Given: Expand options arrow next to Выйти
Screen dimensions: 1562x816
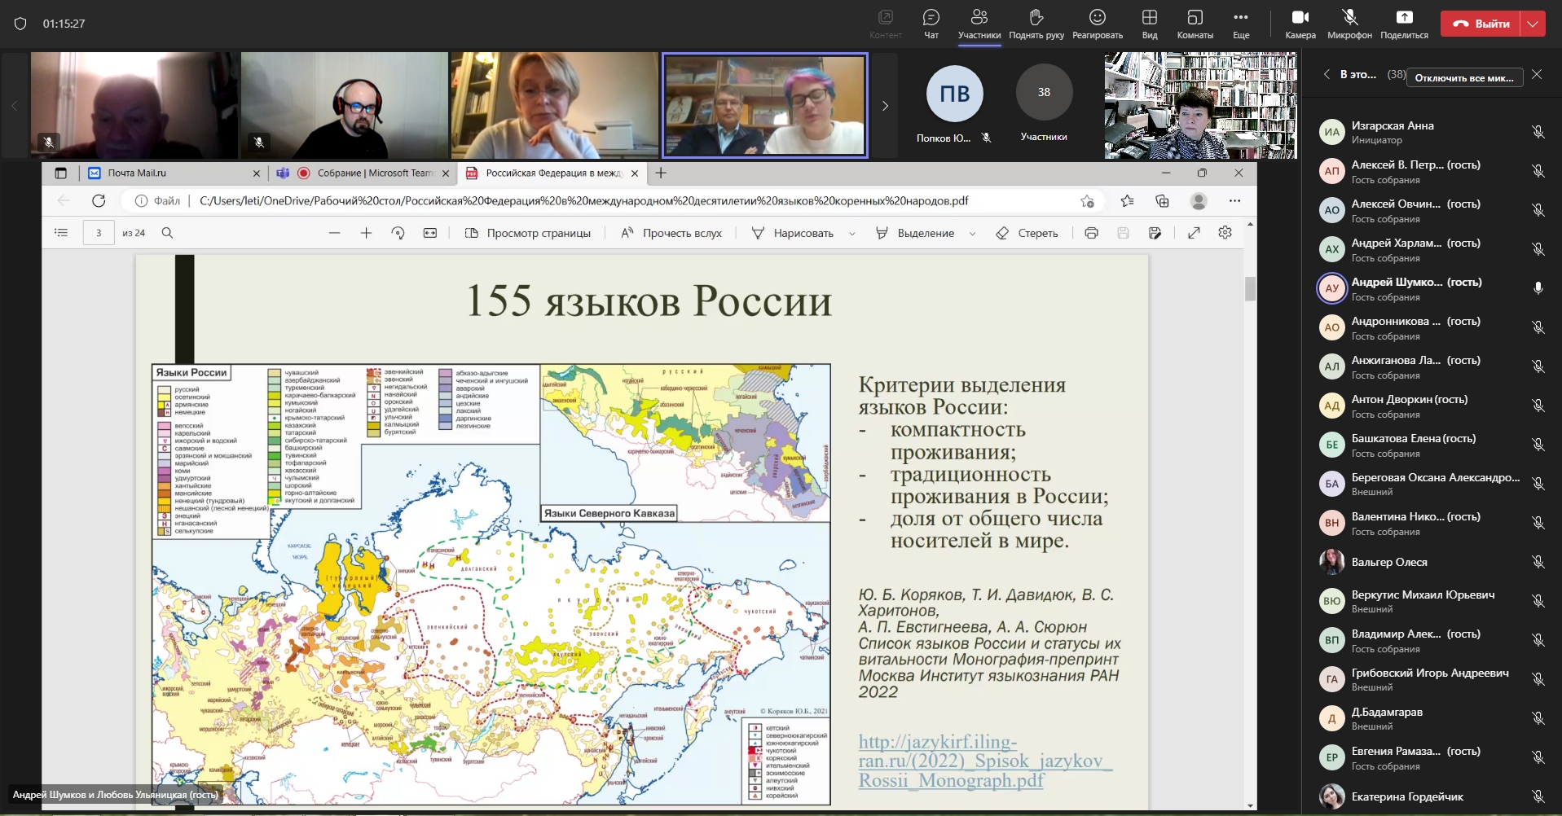Looking at the screenshot, I should coord(1533,24).
